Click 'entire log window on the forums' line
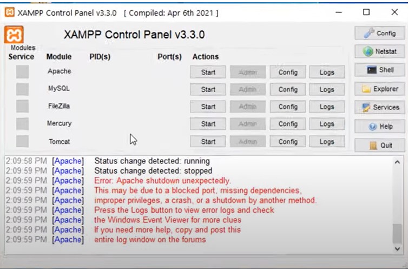The height and width of the screenshot is (270, 409). [x=150, y=240]
